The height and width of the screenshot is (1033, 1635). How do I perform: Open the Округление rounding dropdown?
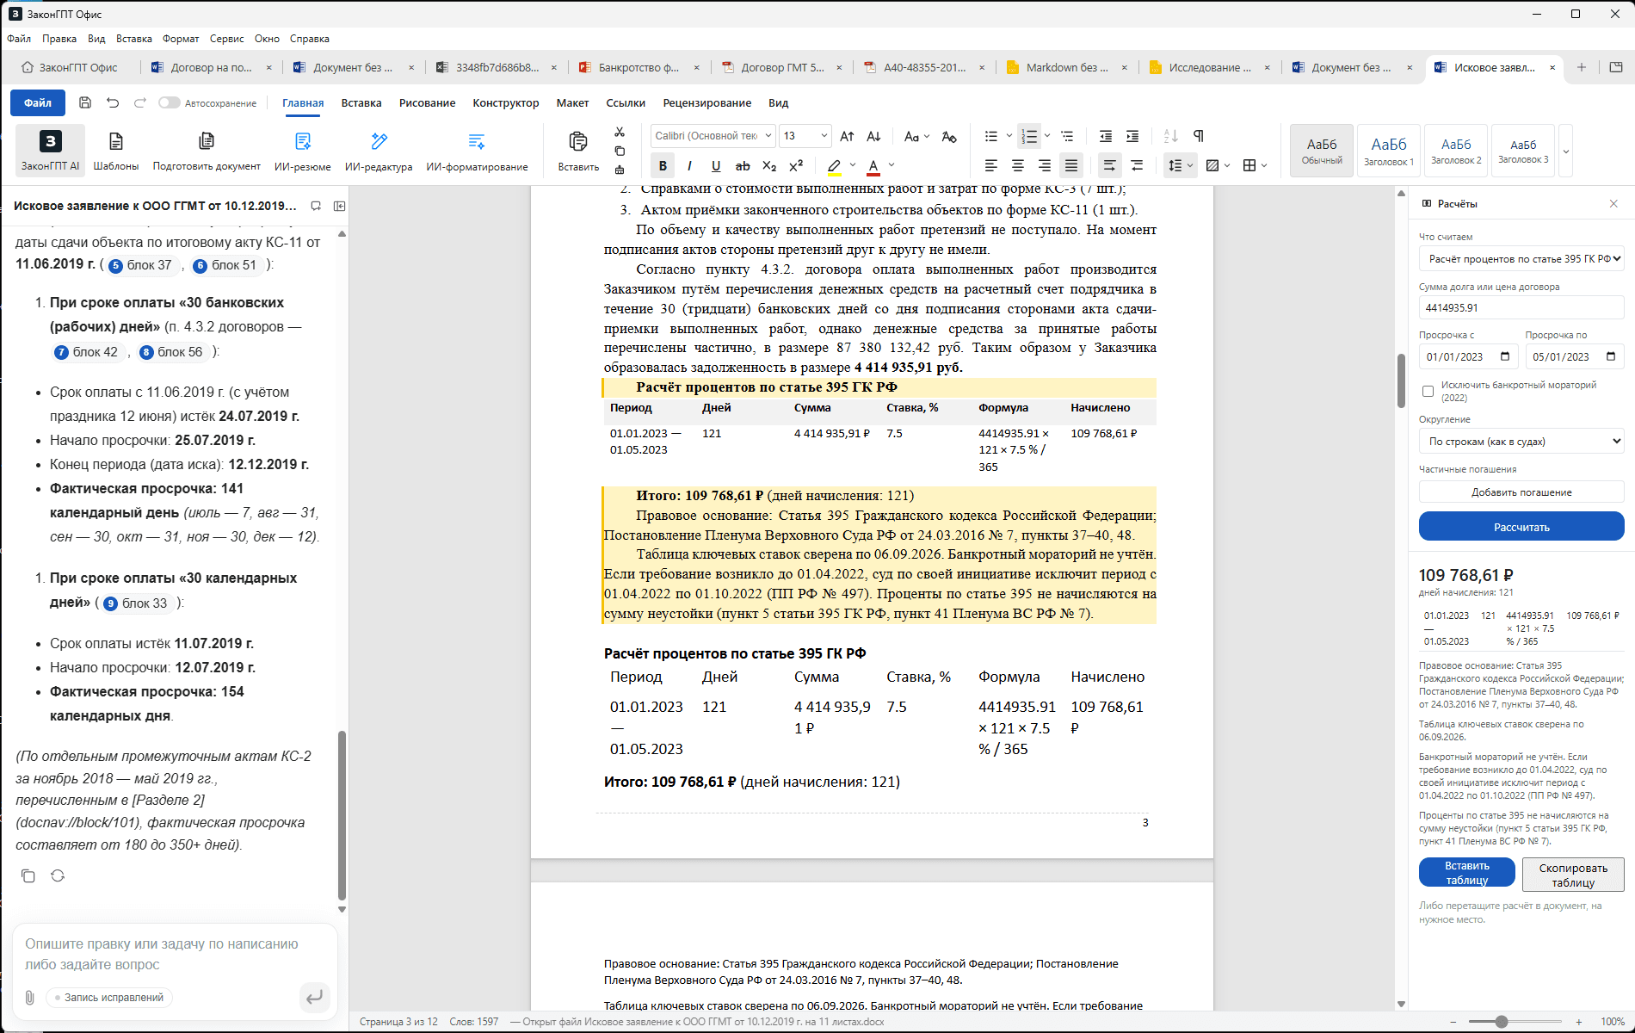coord(1521,442)
